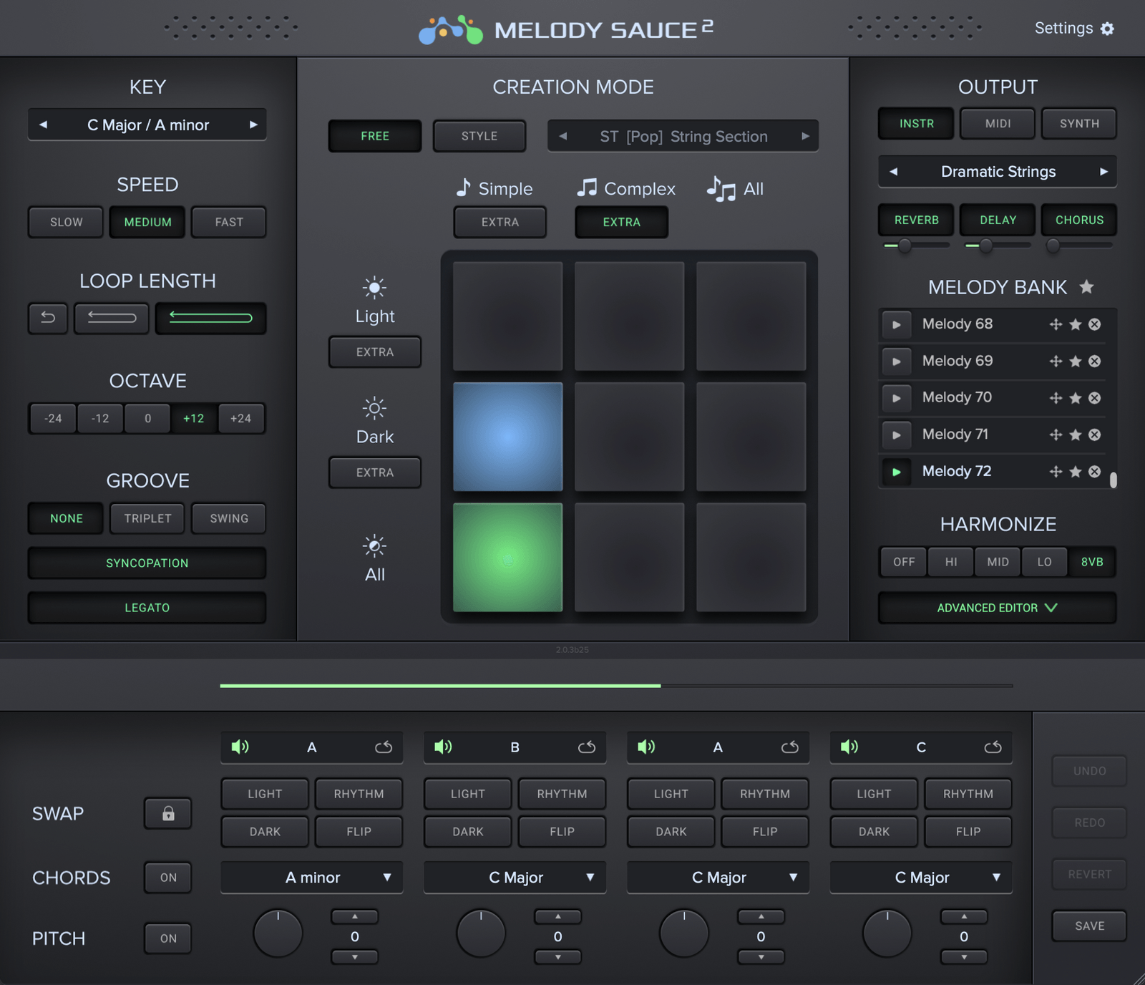The height and width of the screenshot is (985, 1145).
Task: Select MIDI output mode
Action: [997, 123]
